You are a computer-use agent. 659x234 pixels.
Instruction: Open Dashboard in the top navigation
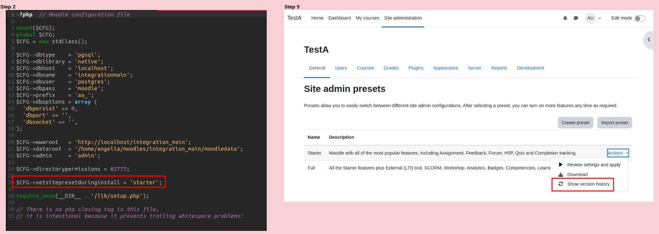340,18
